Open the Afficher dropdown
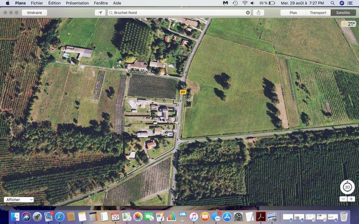 pos(19,200)
